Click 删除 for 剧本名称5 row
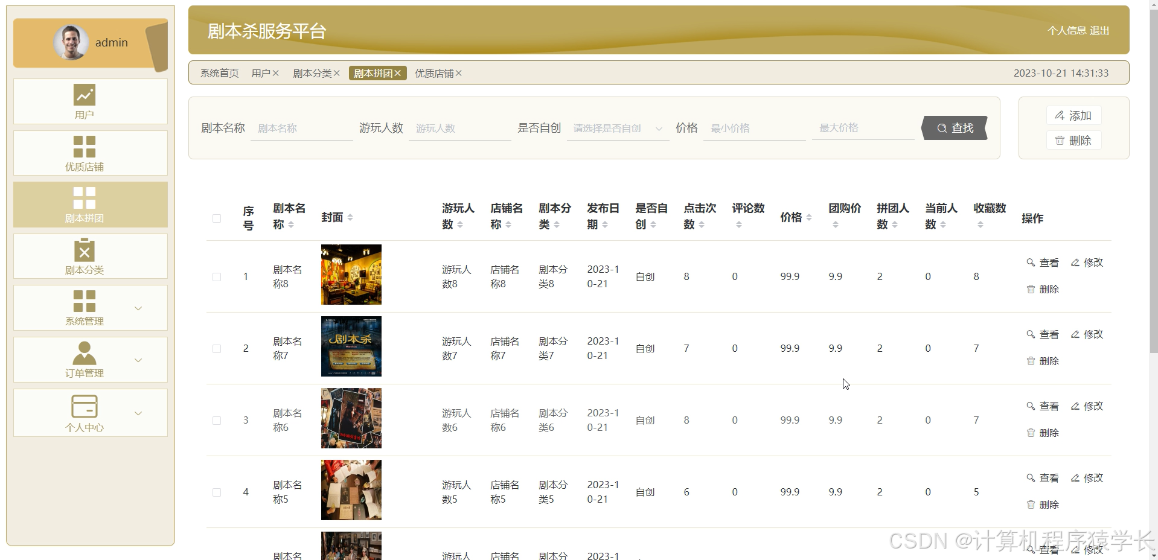The height and width of the screenshot is (560, 1158). coord(1043,504)
